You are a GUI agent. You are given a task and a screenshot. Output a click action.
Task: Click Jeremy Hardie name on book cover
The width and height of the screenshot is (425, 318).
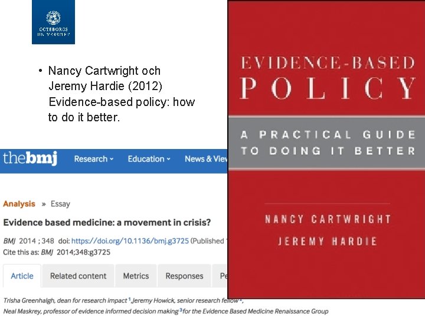328,241
